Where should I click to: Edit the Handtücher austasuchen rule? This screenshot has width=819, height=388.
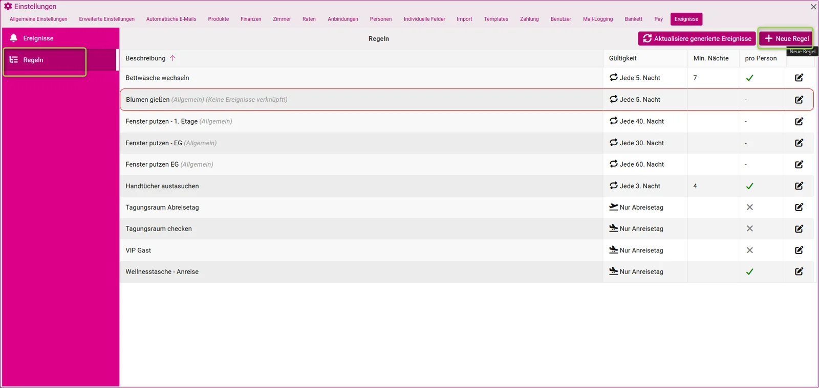coord(799,186)
